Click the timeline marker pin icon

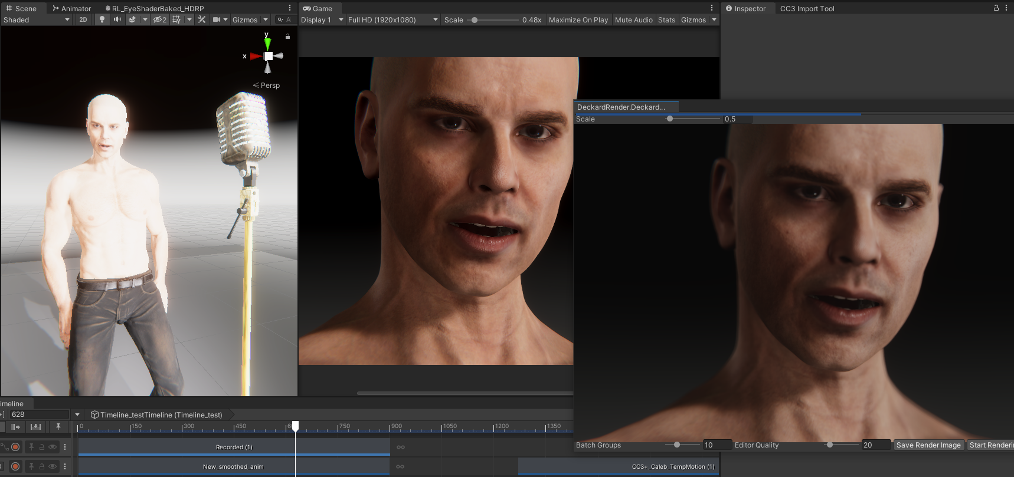point(58,426)
